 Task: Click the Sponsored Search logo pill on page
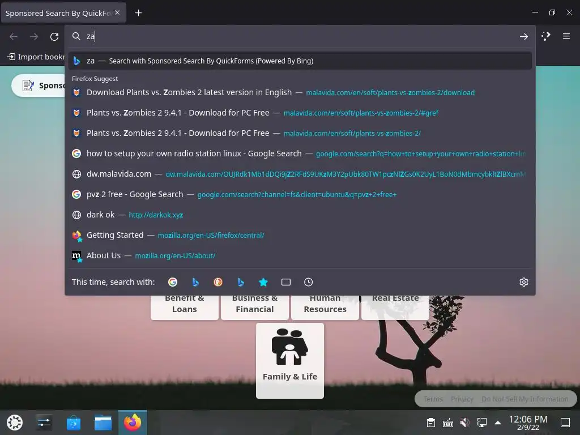[x=39, y=86]
